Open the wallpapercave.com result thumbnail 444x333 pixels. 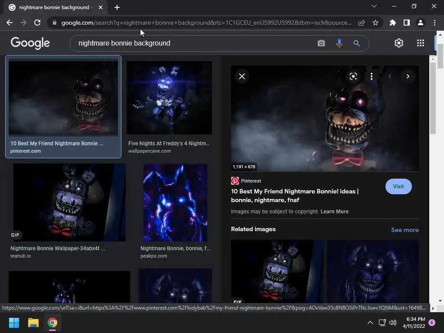(x=169, y=98)
